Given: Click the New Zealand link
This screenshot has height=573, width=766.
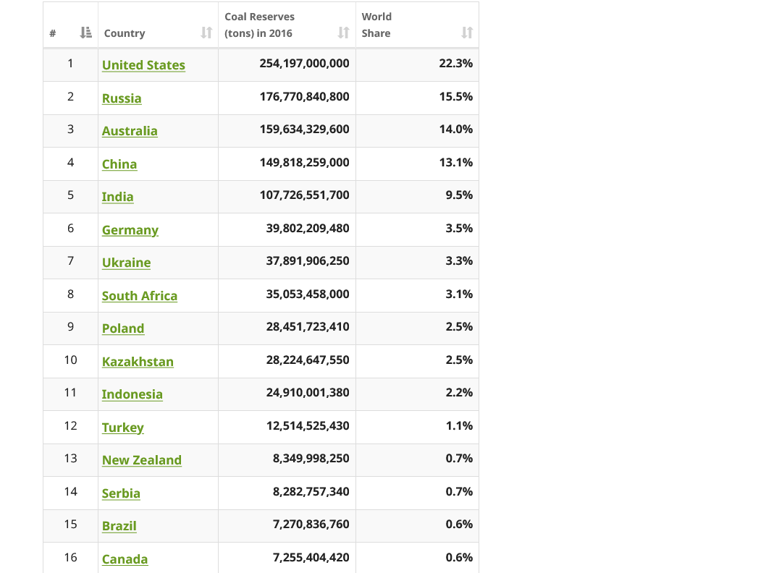Looking at the screenshot, I should point(142,460).
